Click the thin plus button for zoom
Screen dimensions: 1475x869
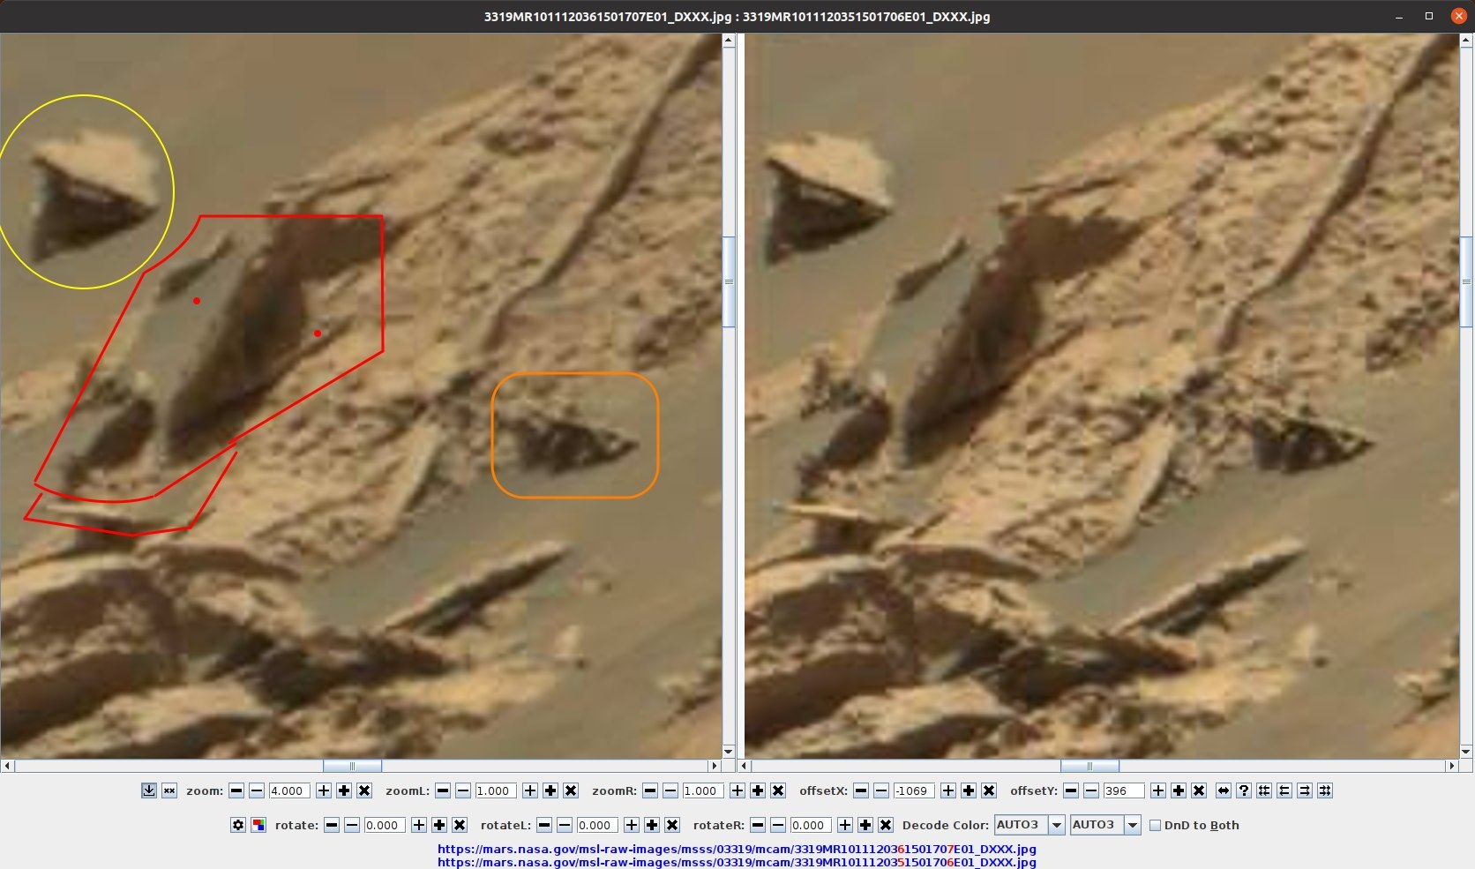(324, 790)
